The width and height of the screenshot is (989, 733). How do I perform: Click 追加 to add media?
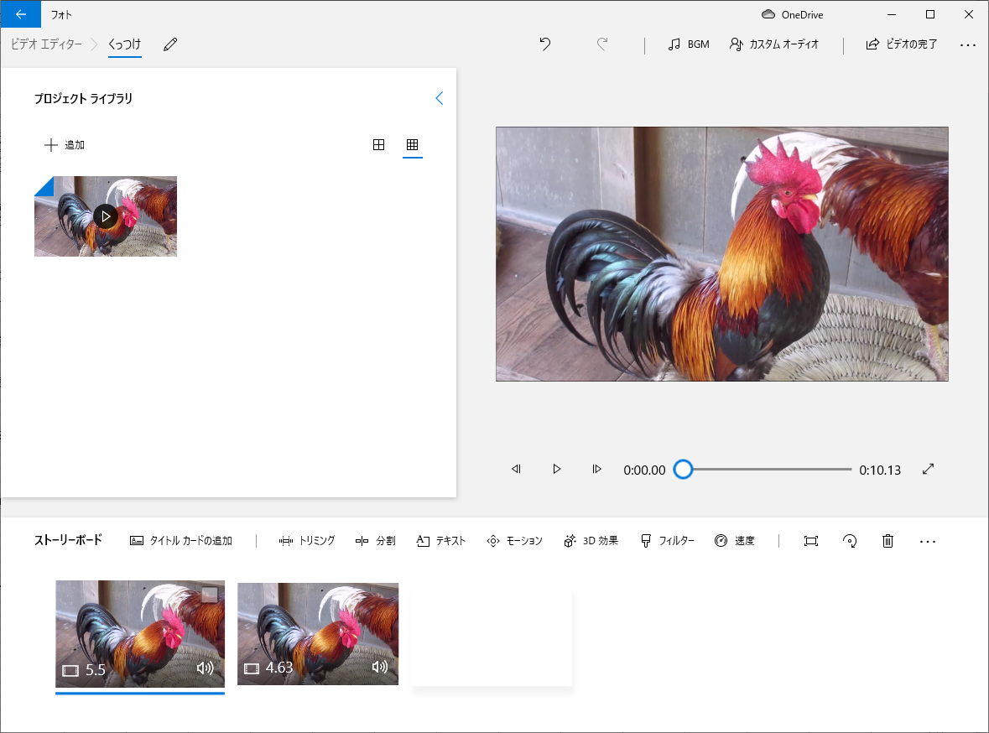click(65, 145)
